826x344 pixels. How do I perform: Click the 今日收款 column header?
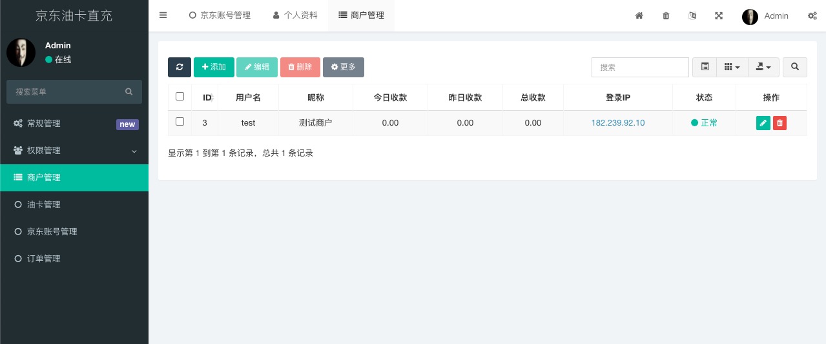390,98
